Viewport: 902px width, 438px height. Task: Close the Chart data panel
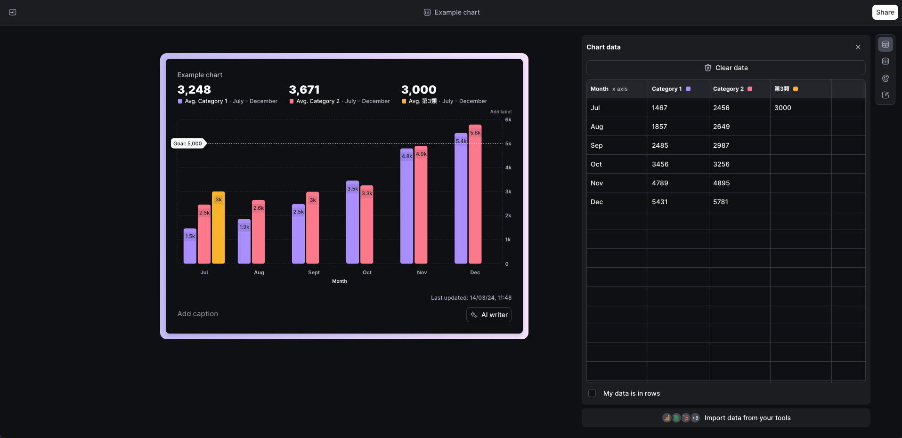858,47
